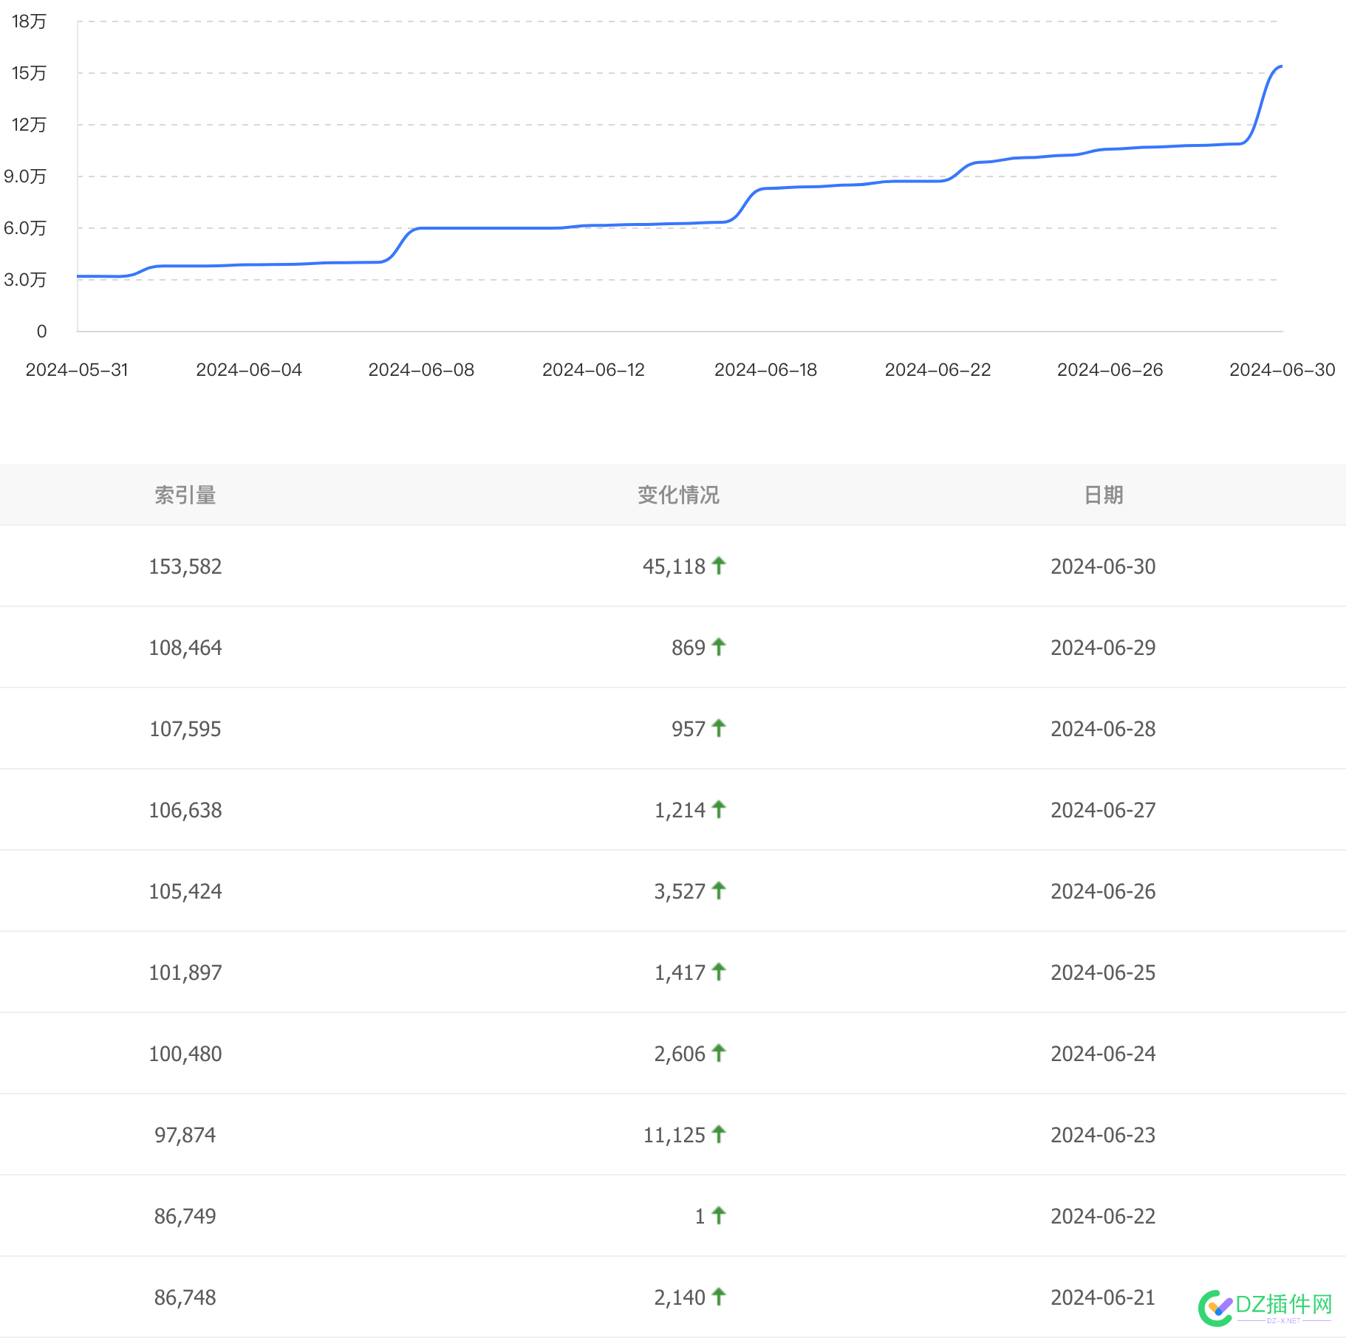Click chart x-axis label 2024-06-08
This screenshot has height=1338, width=1346.
click(x=421, y=370)
